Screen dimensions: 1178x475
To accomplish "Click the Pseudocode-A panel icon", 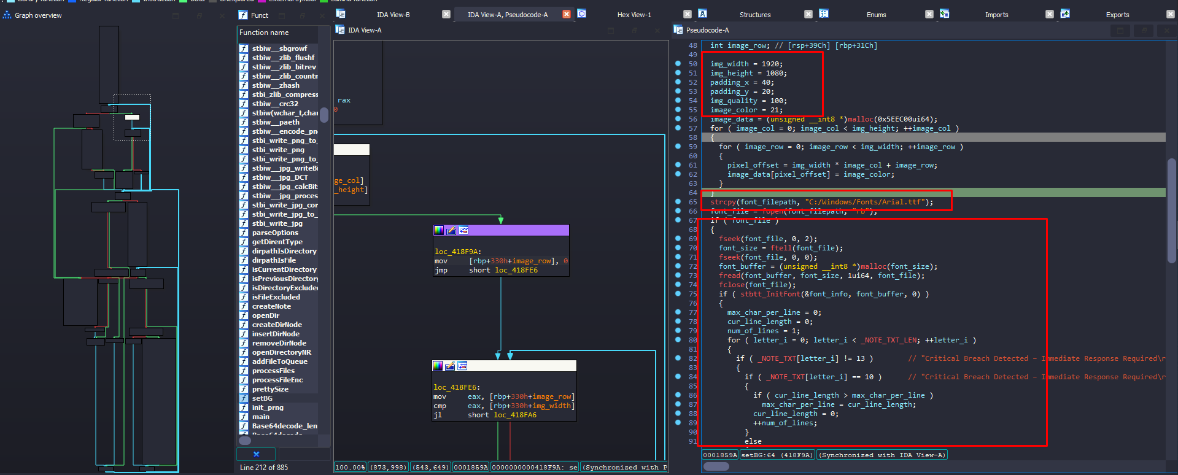I will (x=678, y=29).
